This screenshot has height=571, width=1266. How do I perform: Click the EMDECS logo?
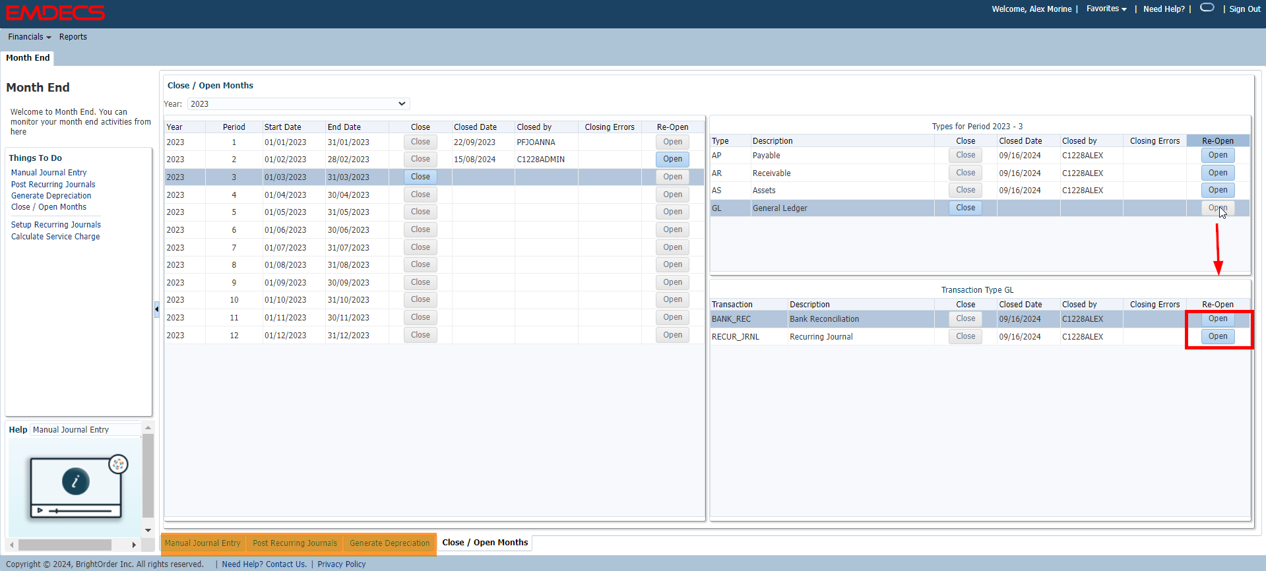(x=55, y=13)
